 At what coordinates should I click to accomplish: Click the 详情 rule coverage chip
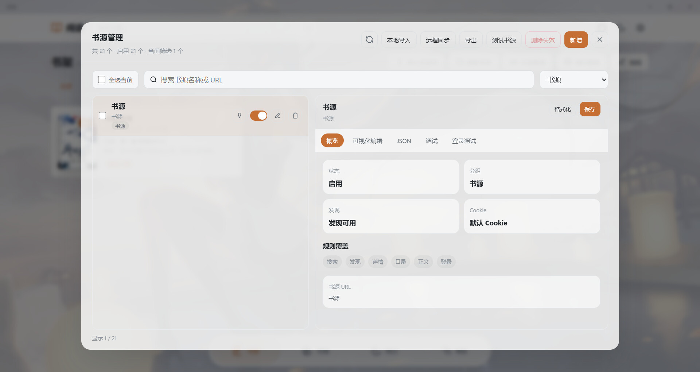[378, 262]
